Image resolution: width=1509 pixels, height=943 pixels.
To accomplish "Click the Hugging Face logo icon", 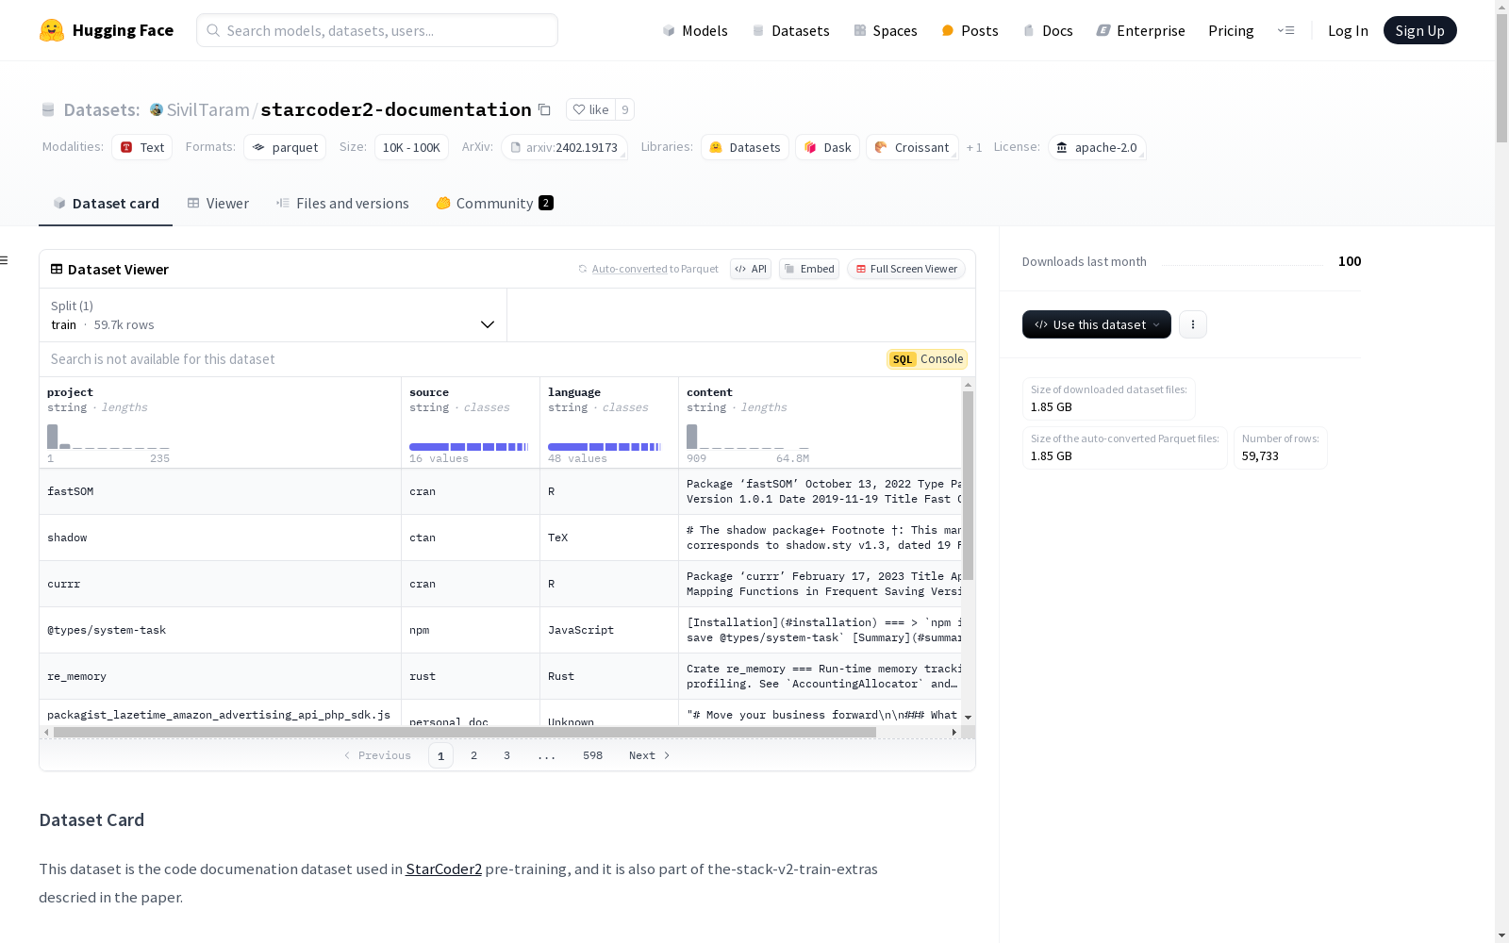I will (x=52, y=30).
